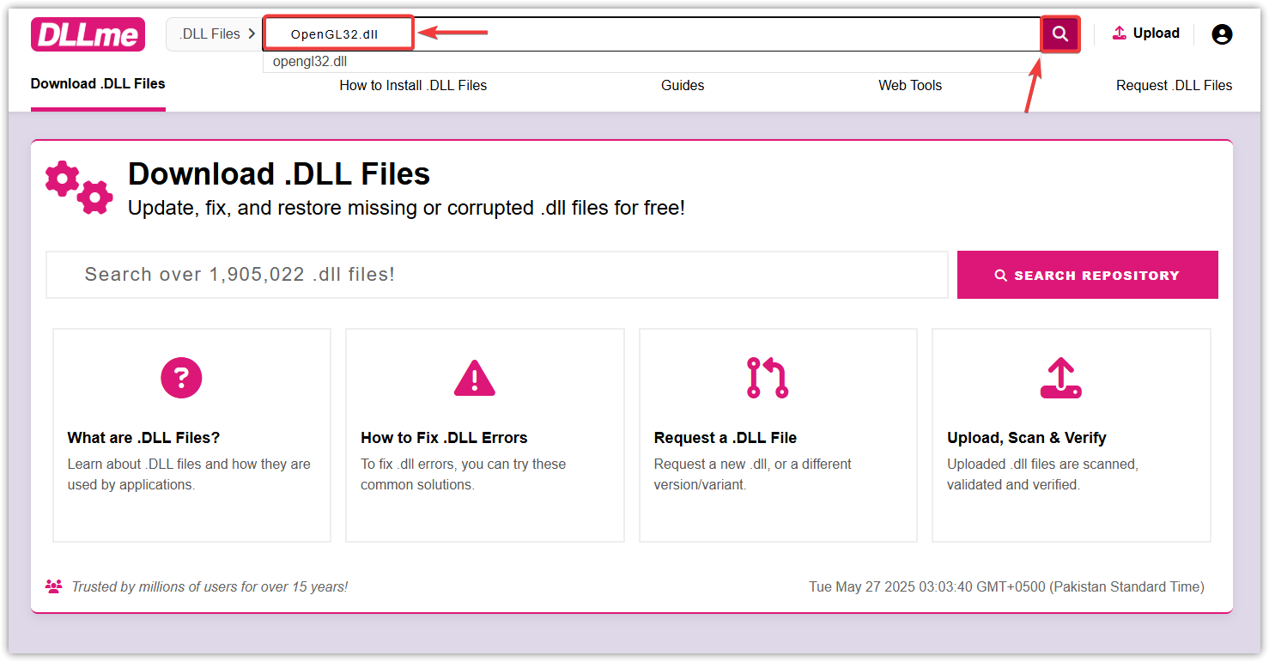Click the DLLme logo

click(x=88, y=34)
